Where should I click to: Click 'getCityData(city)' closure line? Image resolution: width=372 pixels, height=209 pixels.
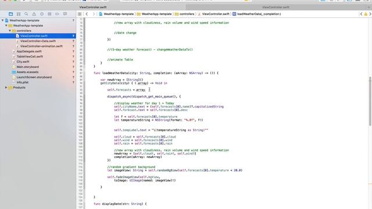134,83
